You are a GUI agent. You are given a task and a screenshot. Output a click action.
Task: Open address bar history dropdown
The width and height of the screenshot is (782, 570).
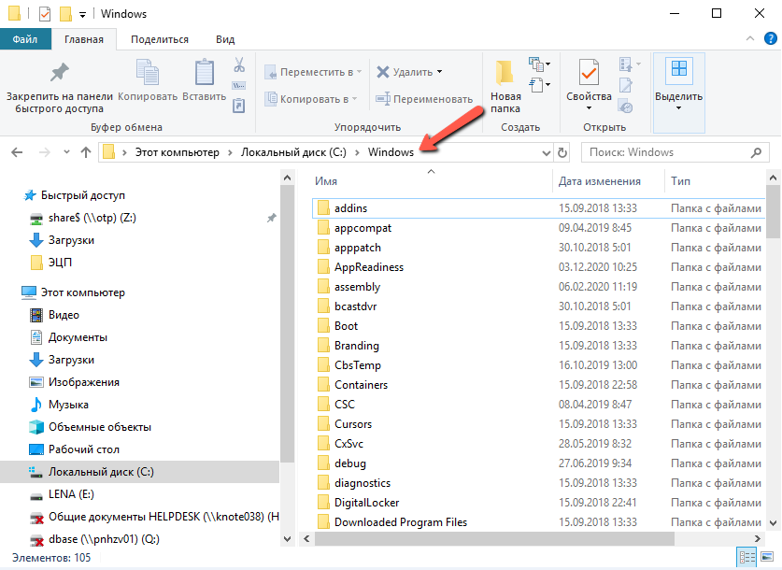547,152
